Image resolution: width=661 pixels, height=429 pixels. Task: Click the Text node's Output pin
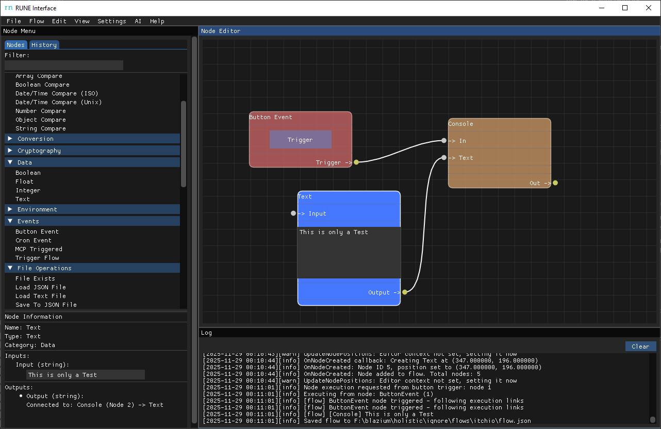[x=405, y=292]
